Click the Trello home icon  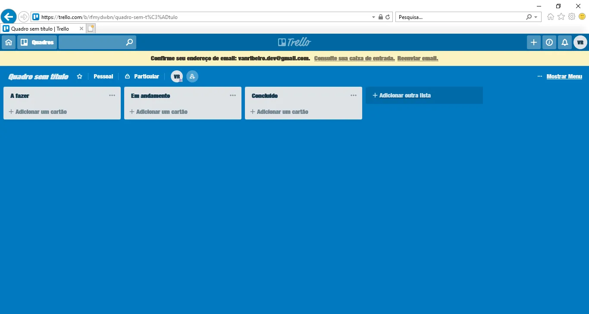[x=8, y=42]
